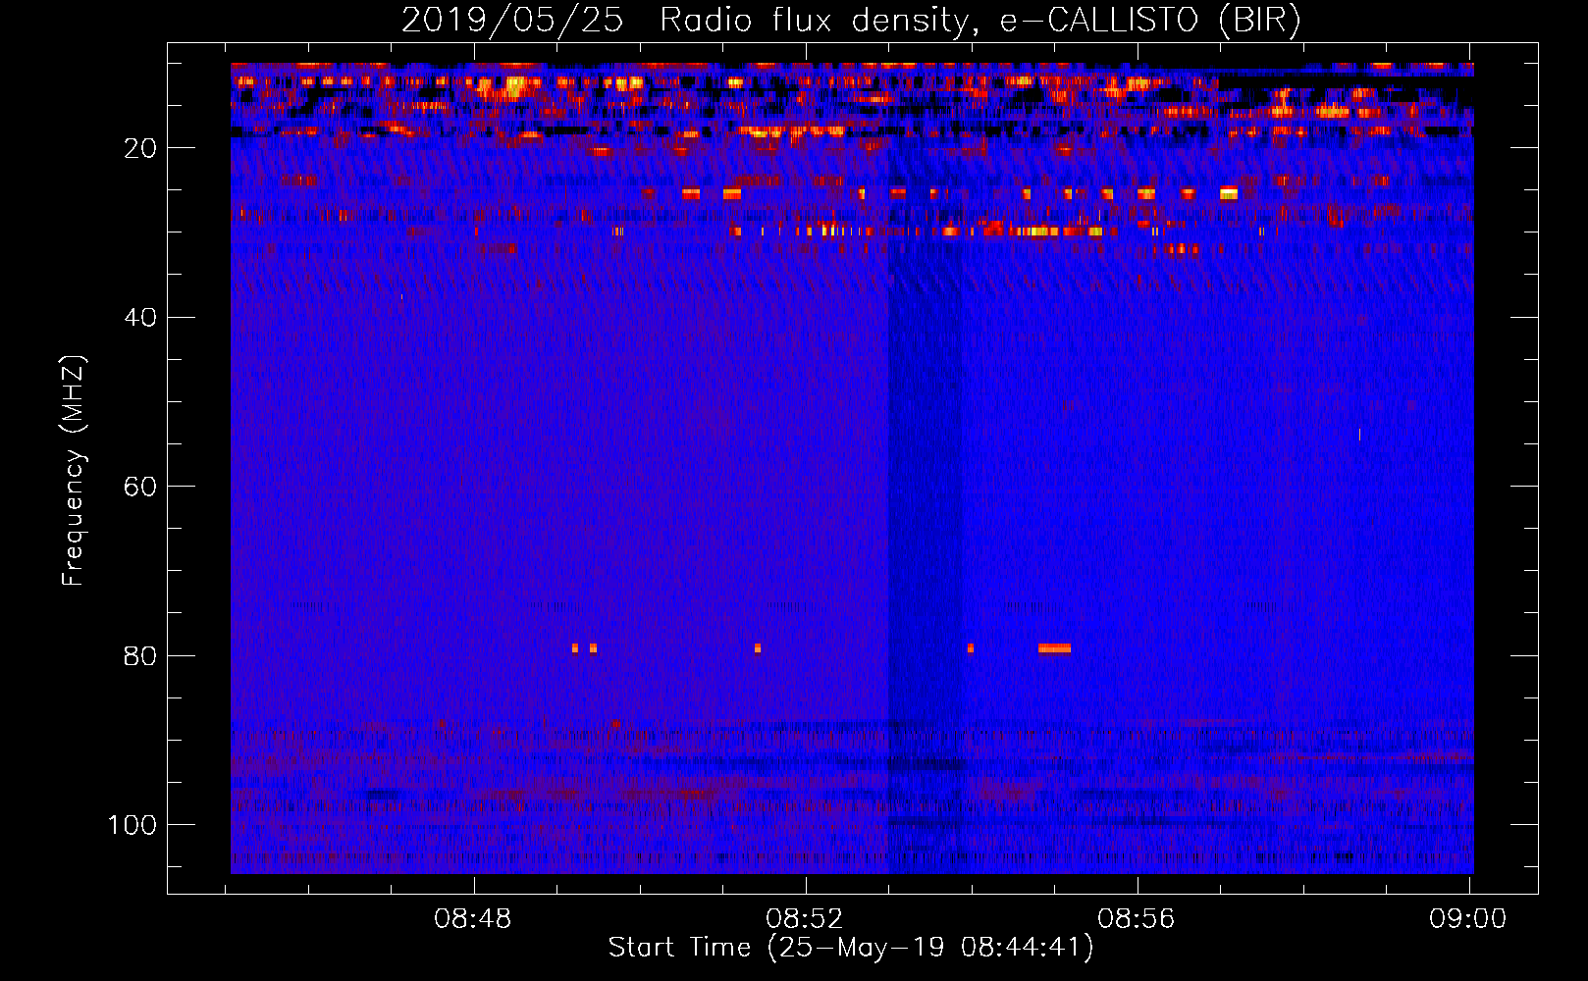Click the 'Start Time (25-May-19 08:44:41)' axis label
Screen dimensions: 1588x981
[x=851, y=948]
